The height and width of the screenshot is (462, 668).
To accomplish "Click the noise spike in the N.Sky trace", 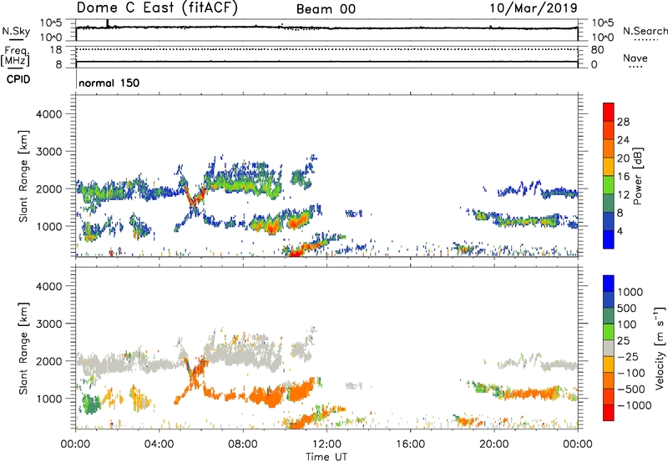I will coord(108,23).
